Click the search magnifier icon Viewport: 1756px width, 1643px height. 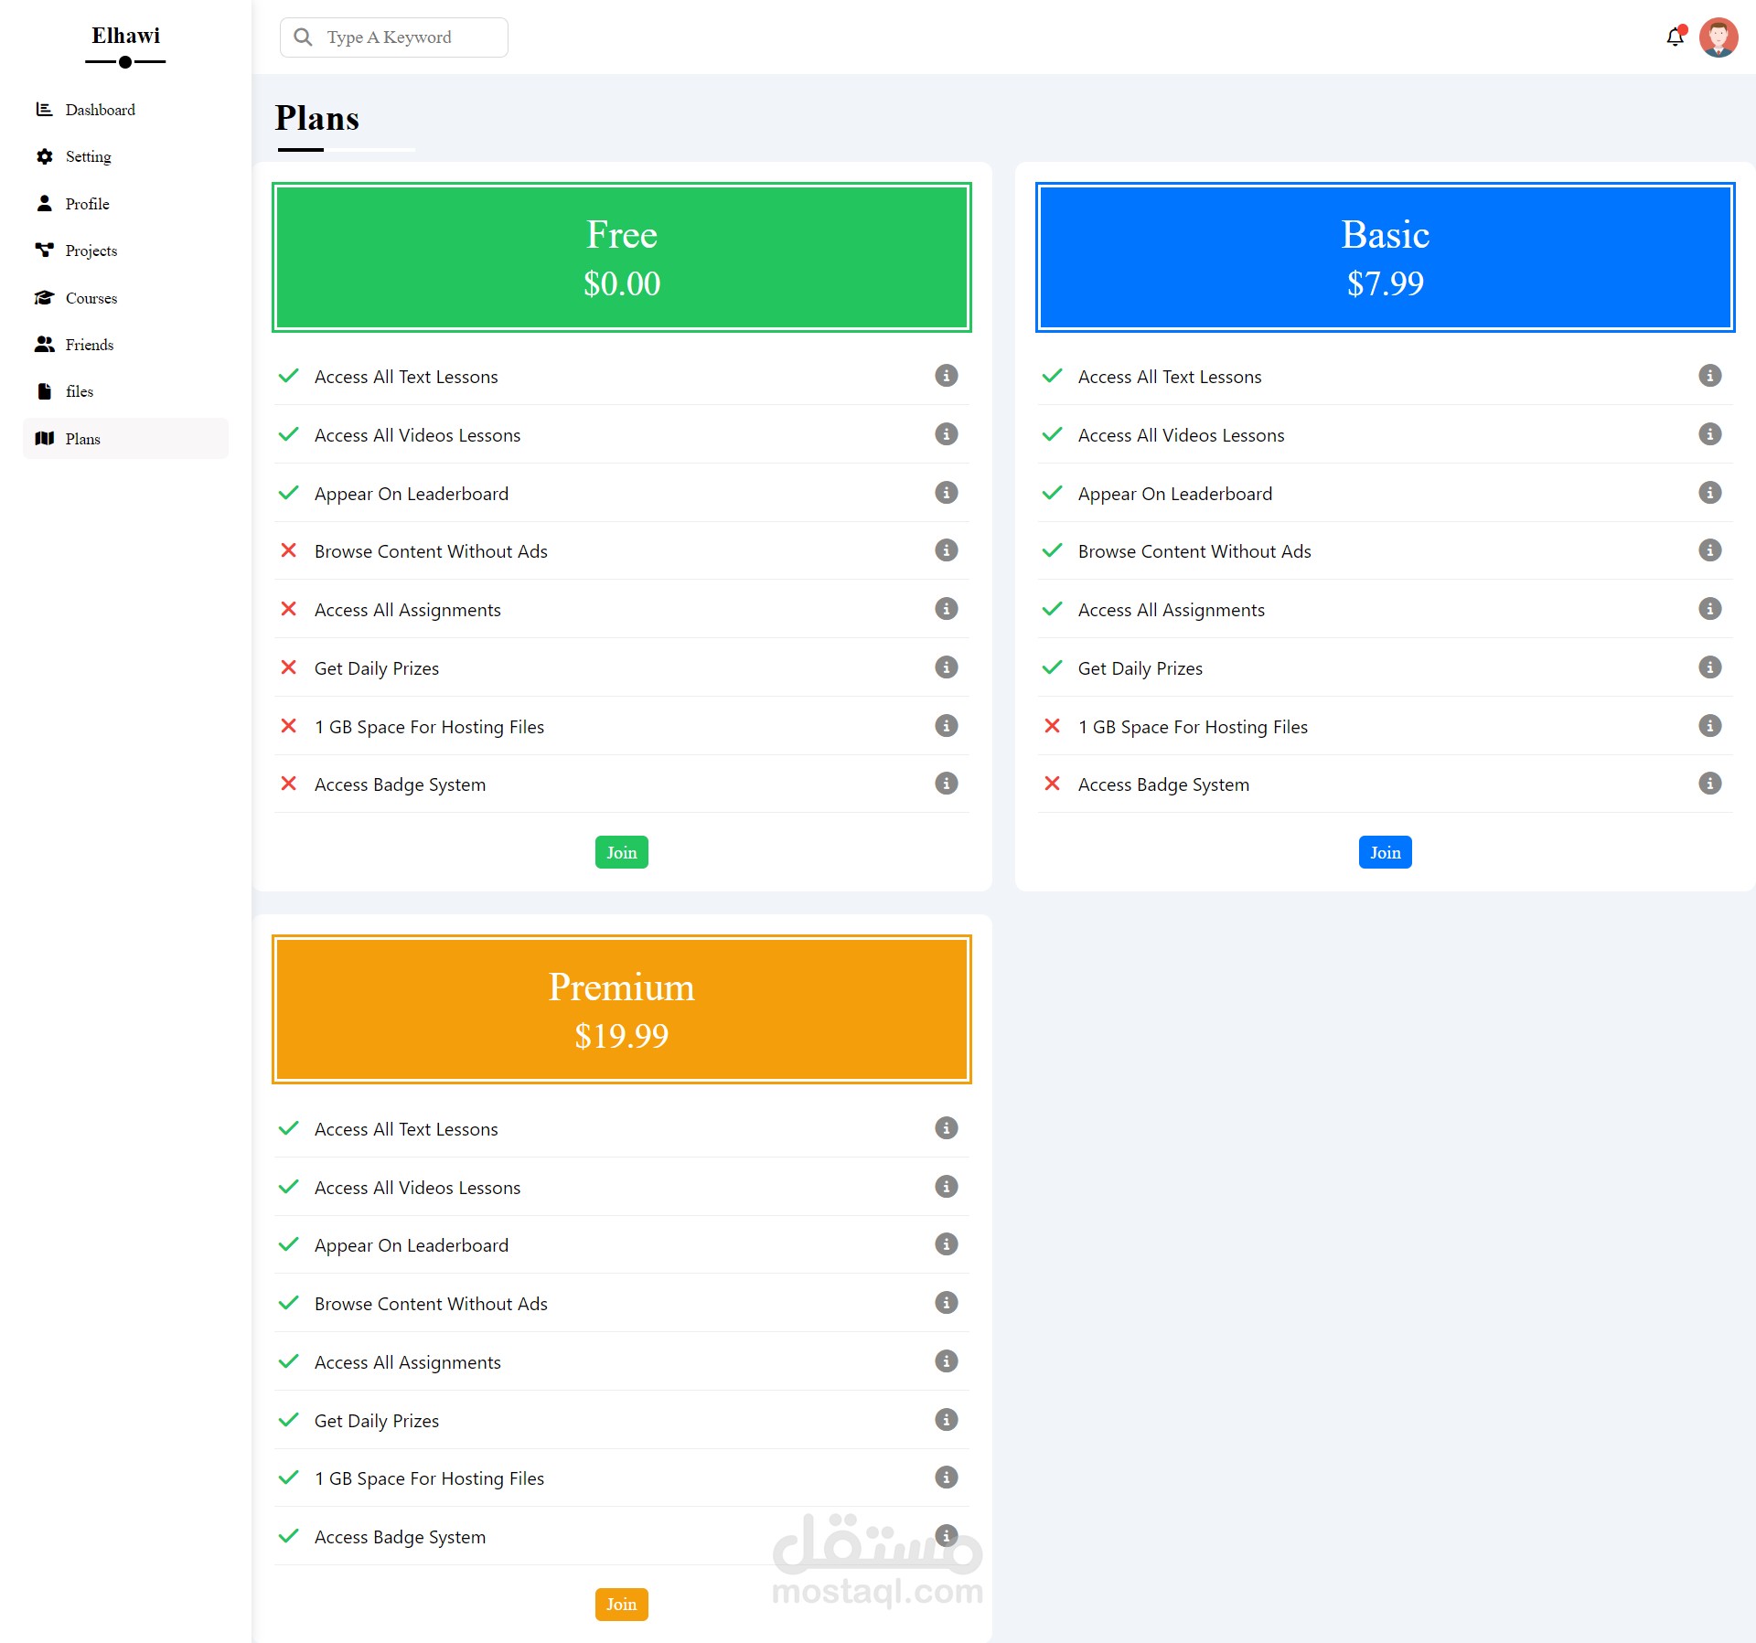tap(303, 37)
